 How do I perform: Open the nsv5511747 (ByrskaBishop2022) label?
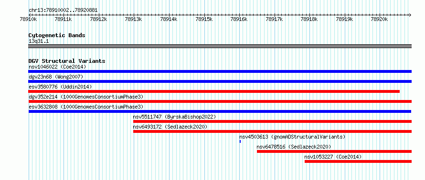(174, 117)
